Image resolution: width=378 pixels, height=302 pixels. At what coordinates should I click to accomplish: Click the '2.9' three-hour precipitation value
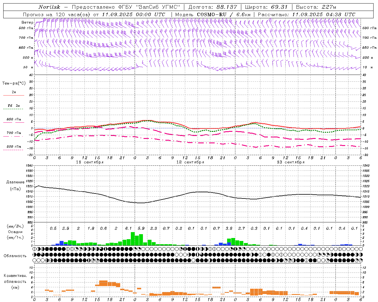click(66, 228)
